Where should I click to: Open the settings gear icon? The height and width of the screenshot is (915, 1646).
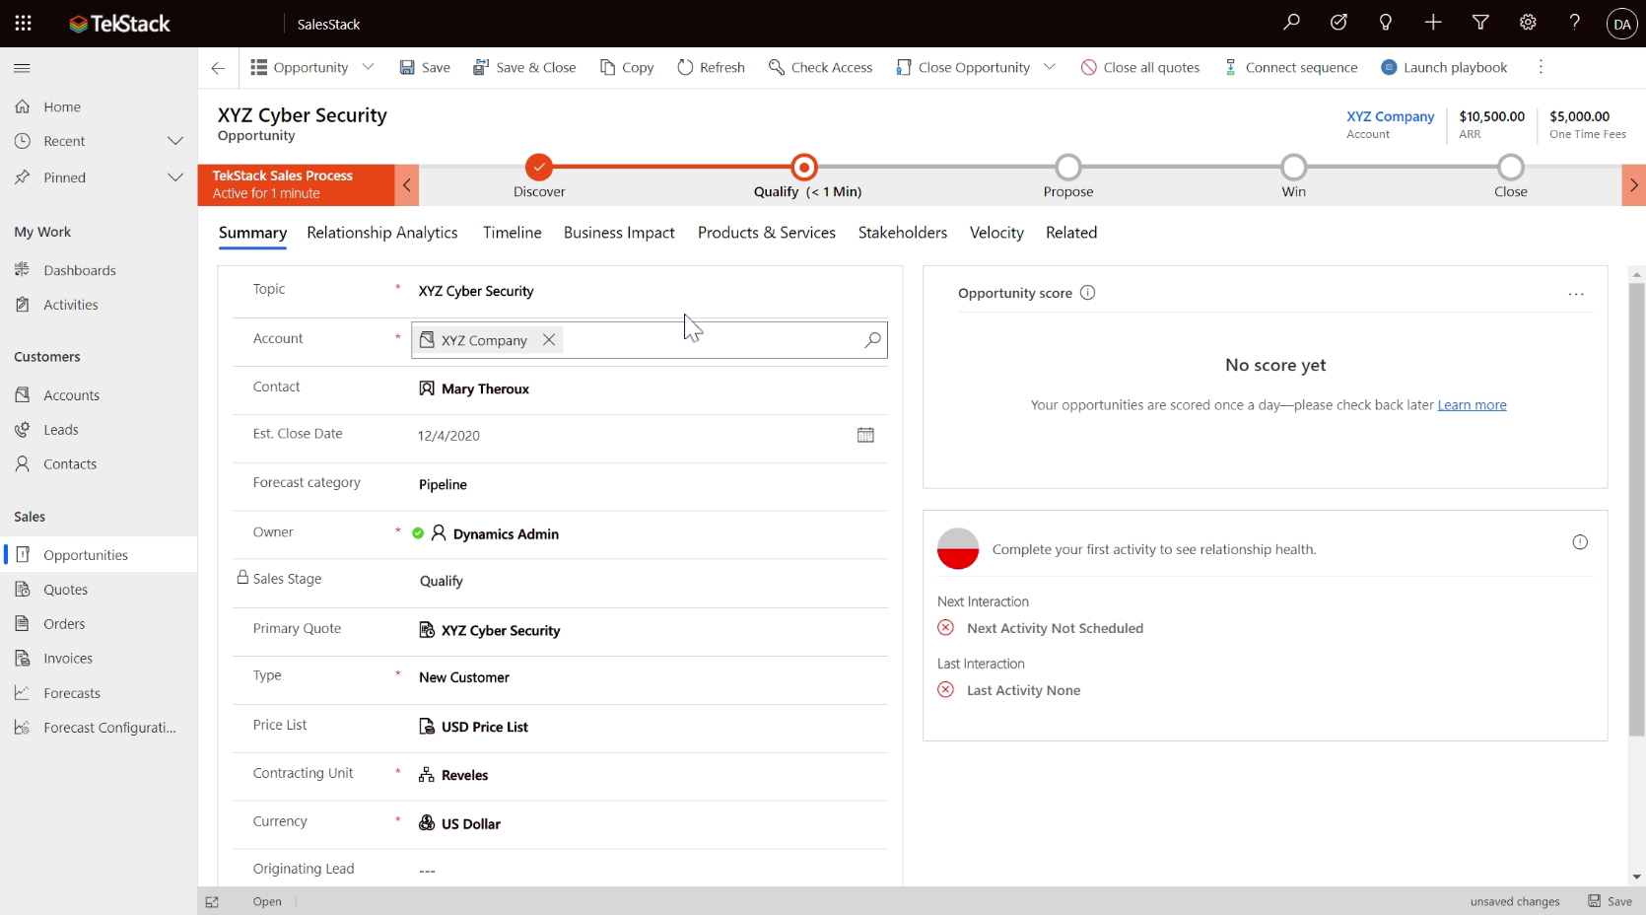coord(1528,22)
